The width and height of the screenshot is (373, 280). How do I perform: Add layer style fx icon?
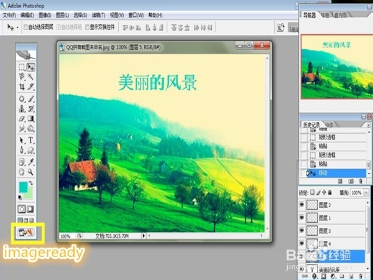pos(315,276)
